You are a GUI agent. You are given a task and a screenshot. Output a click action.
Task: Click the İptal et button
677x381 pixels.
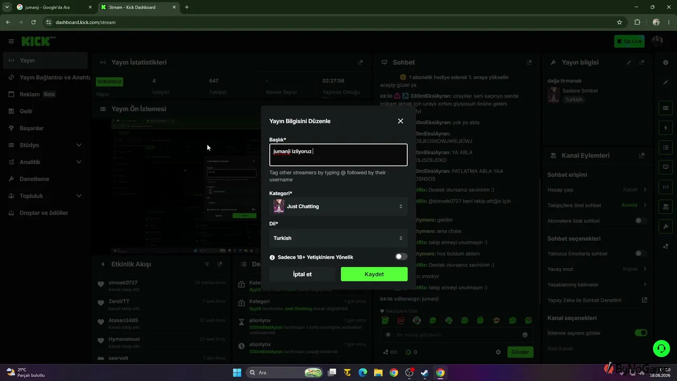click(x=302, y=274)
